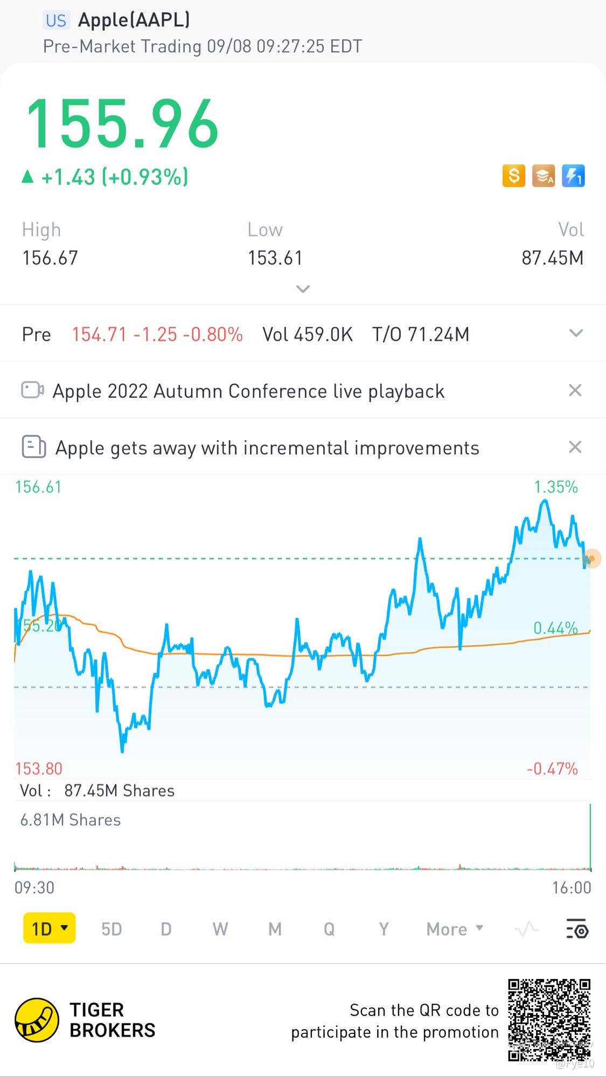
Task: Dismiss the incremental improvements news banner
Action: tap(575, 447)
